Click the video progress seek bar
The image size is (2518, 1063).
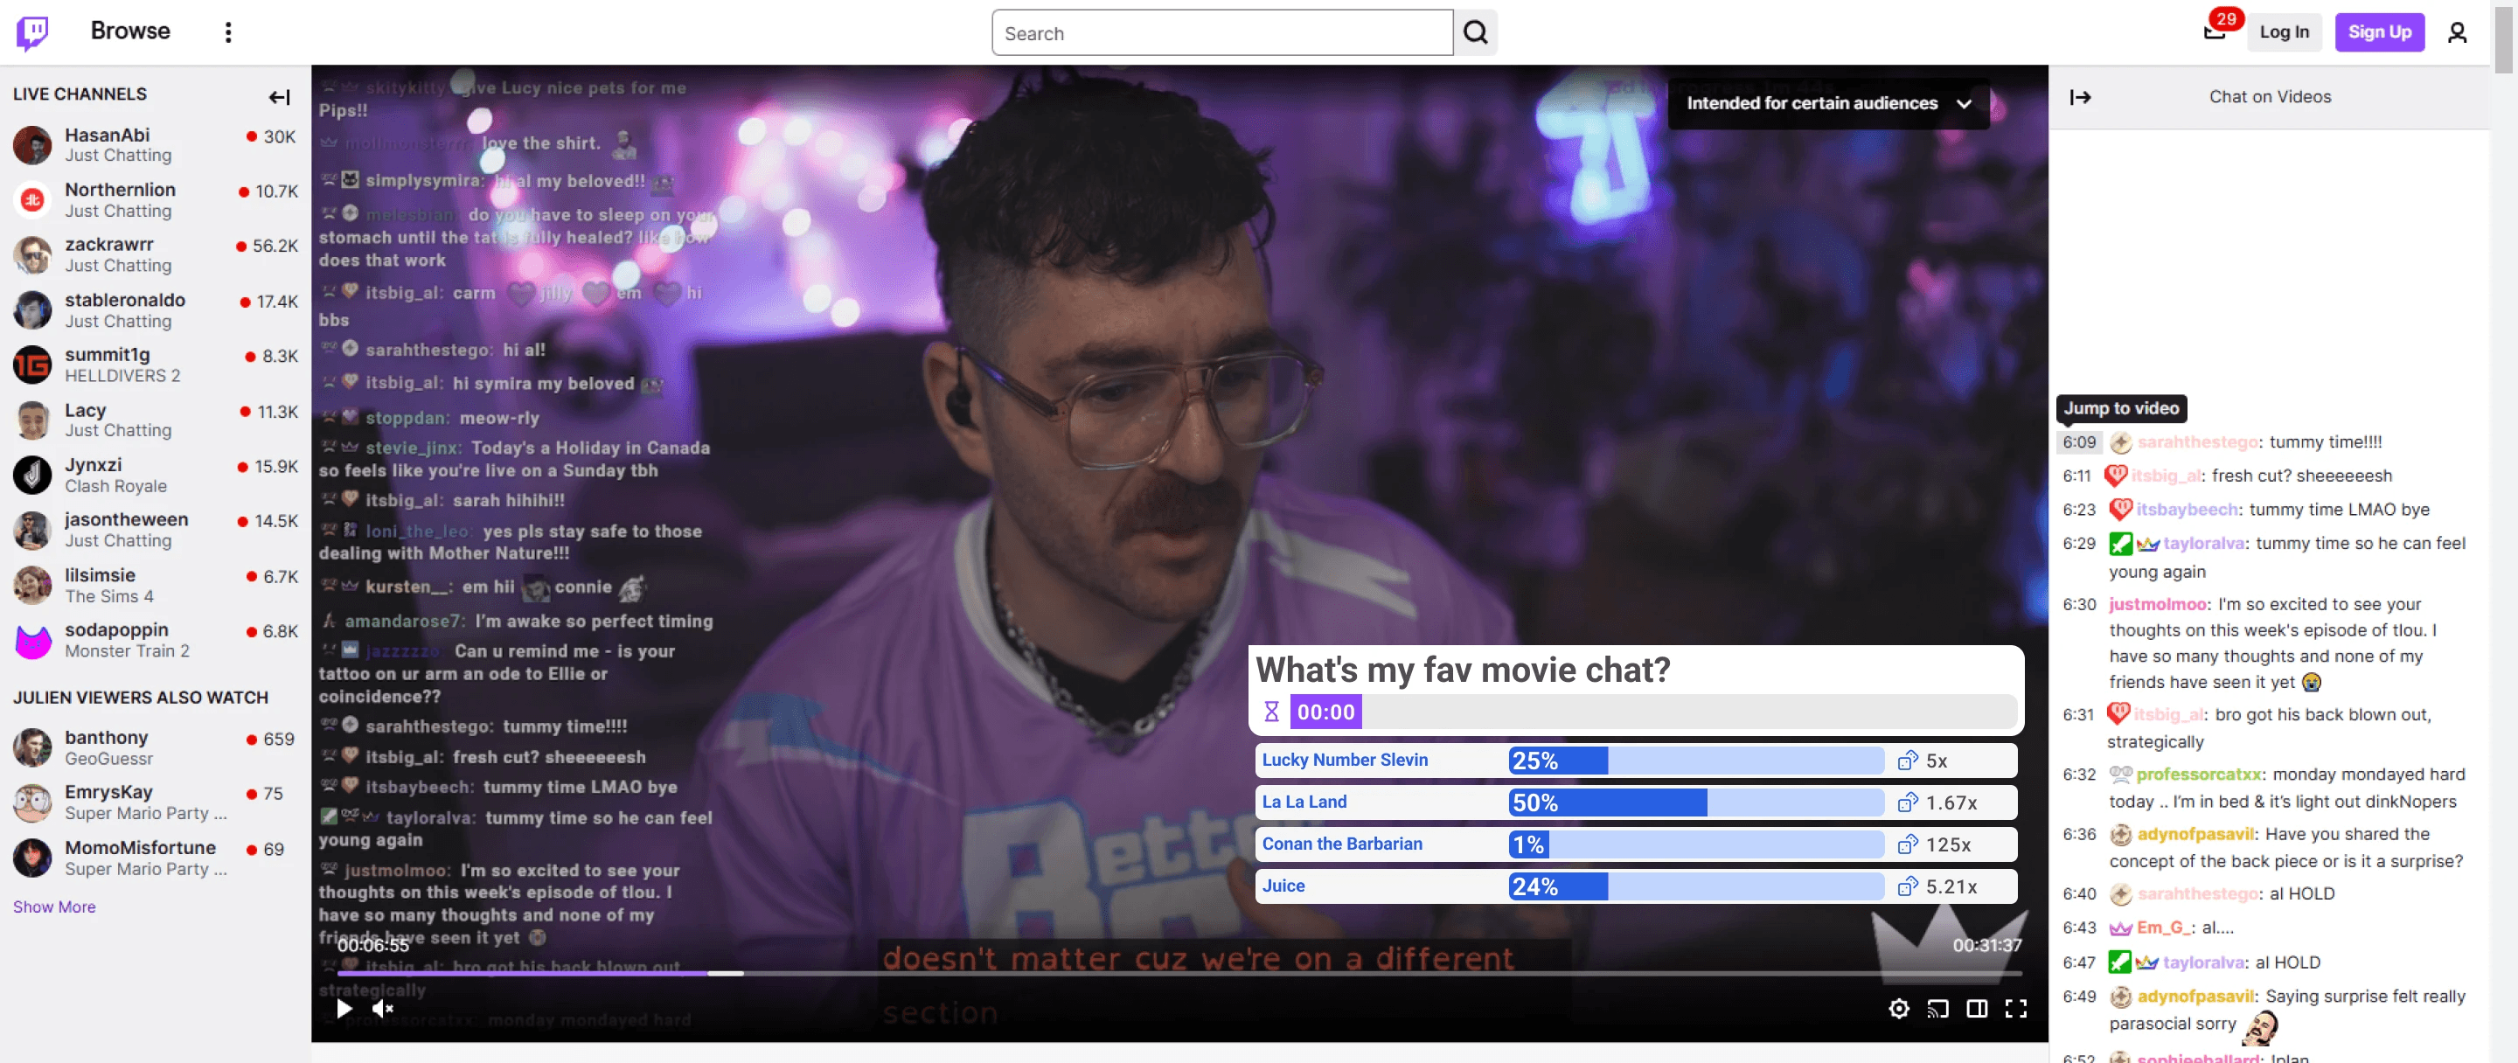tap(1173, 973)
